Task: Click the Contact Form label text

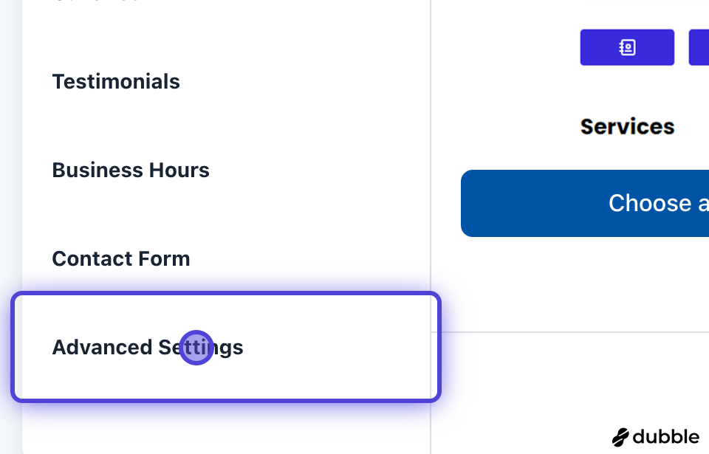Action: tap(121, 258)
